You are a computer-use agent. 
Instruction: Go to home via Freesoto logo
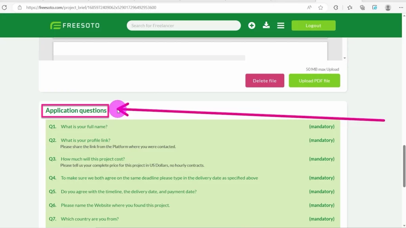click(75, 25)
